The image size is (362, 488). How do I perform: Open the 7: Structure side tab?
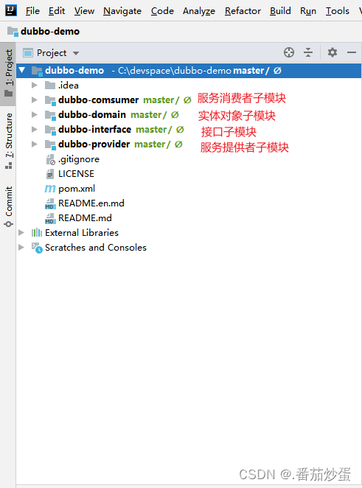tap(9, 141)
